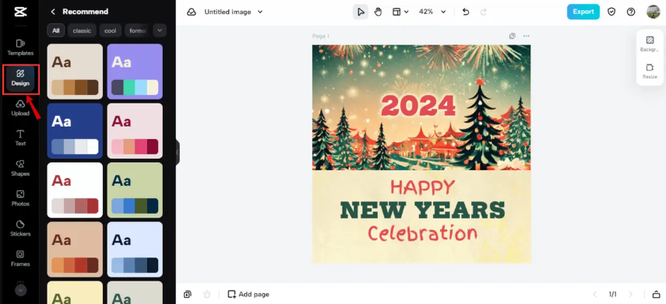666x304 pixels.
Task: Expand pages panel icon bottom right
Action: click(656, 294)
